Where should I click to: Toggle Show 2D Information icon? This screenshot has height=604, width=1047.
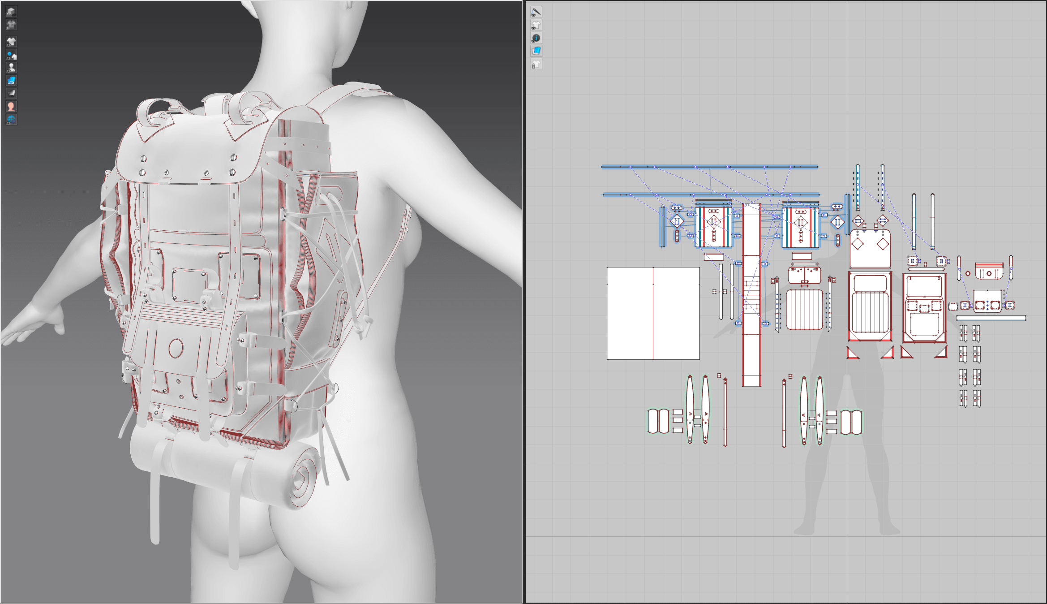tap(536, 38)
